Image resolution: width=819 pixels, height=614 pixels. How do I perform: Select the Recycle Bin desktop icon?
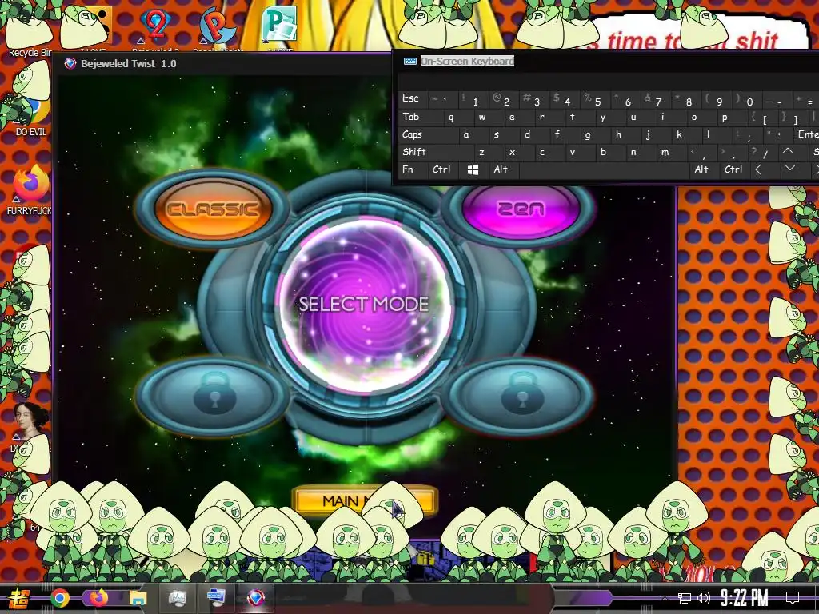(x=30, y=32)
